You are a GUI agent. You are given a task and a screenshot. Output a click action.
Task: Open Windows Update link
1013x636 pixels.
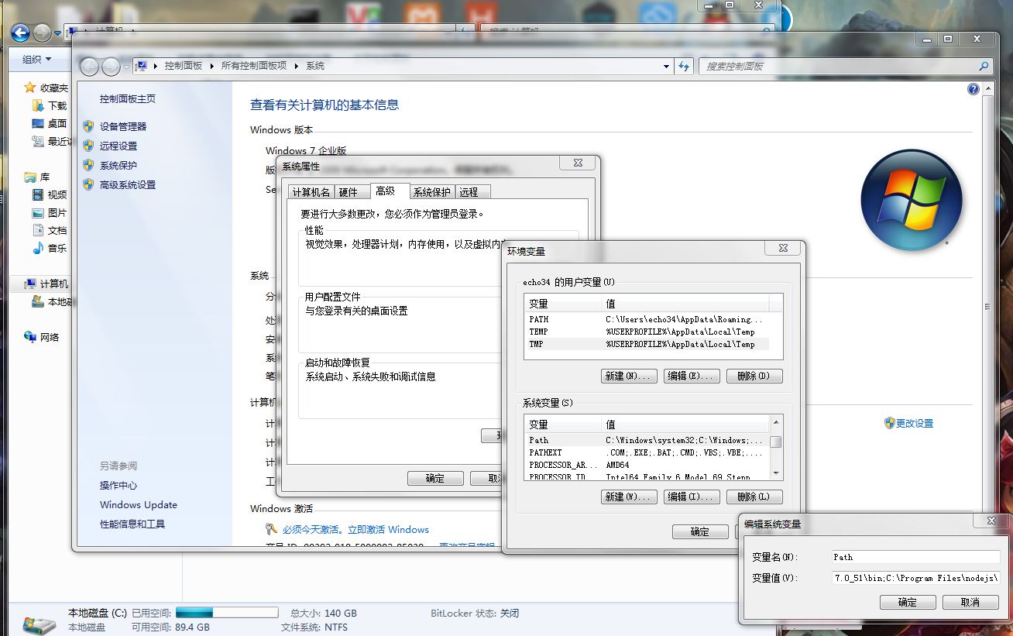point(138,504)
